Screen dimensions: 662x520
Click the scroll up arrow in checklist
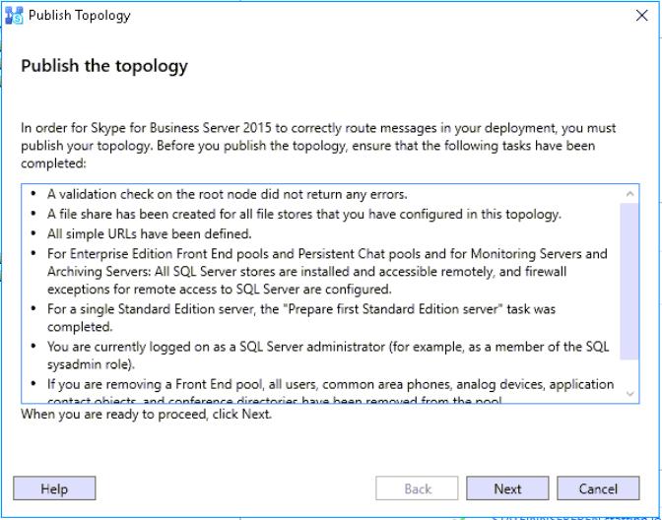pyautogui.click(x=629, y=194)
